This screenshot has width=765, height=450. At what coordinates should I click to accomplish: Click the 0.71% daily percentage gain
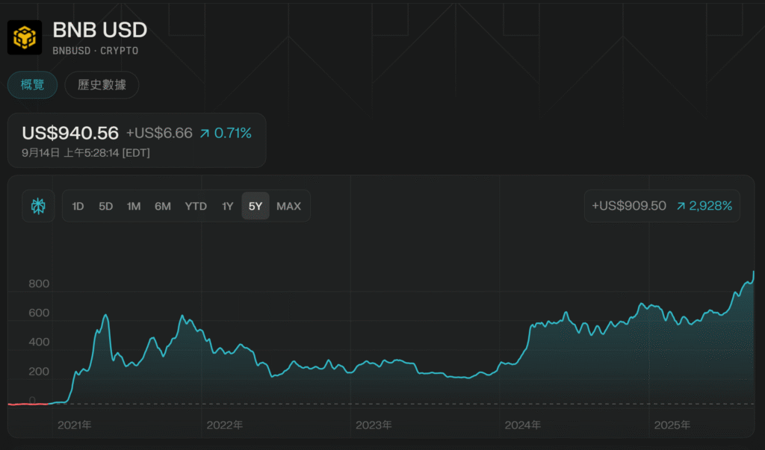coord(226,133)
